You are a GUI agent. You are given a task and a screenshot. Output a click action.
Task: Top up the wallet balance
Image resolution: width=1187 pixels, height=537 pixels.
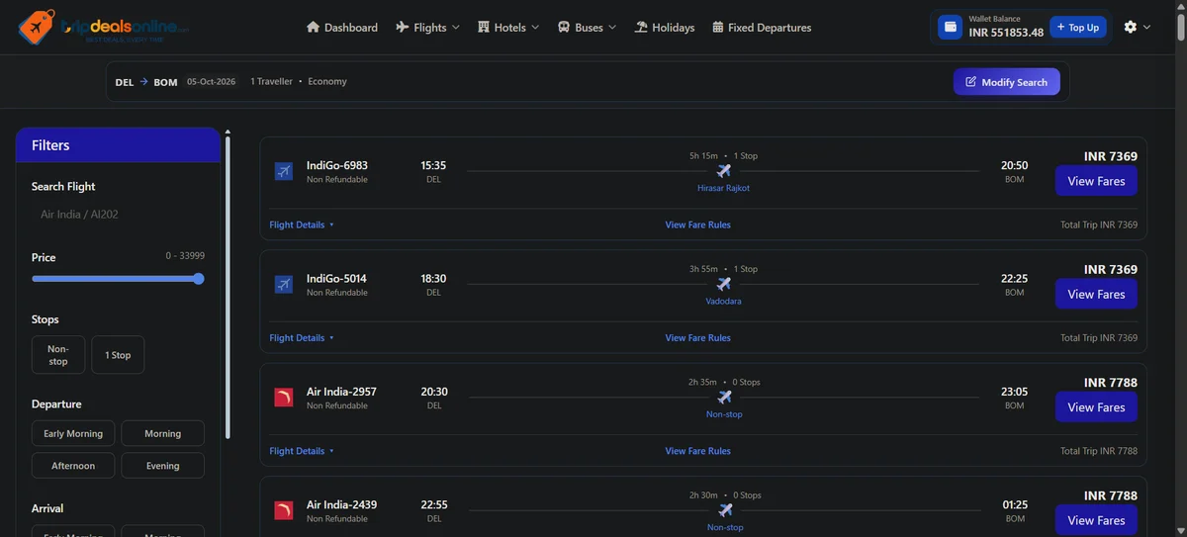pyautogui.click(x=1078, y=28)
